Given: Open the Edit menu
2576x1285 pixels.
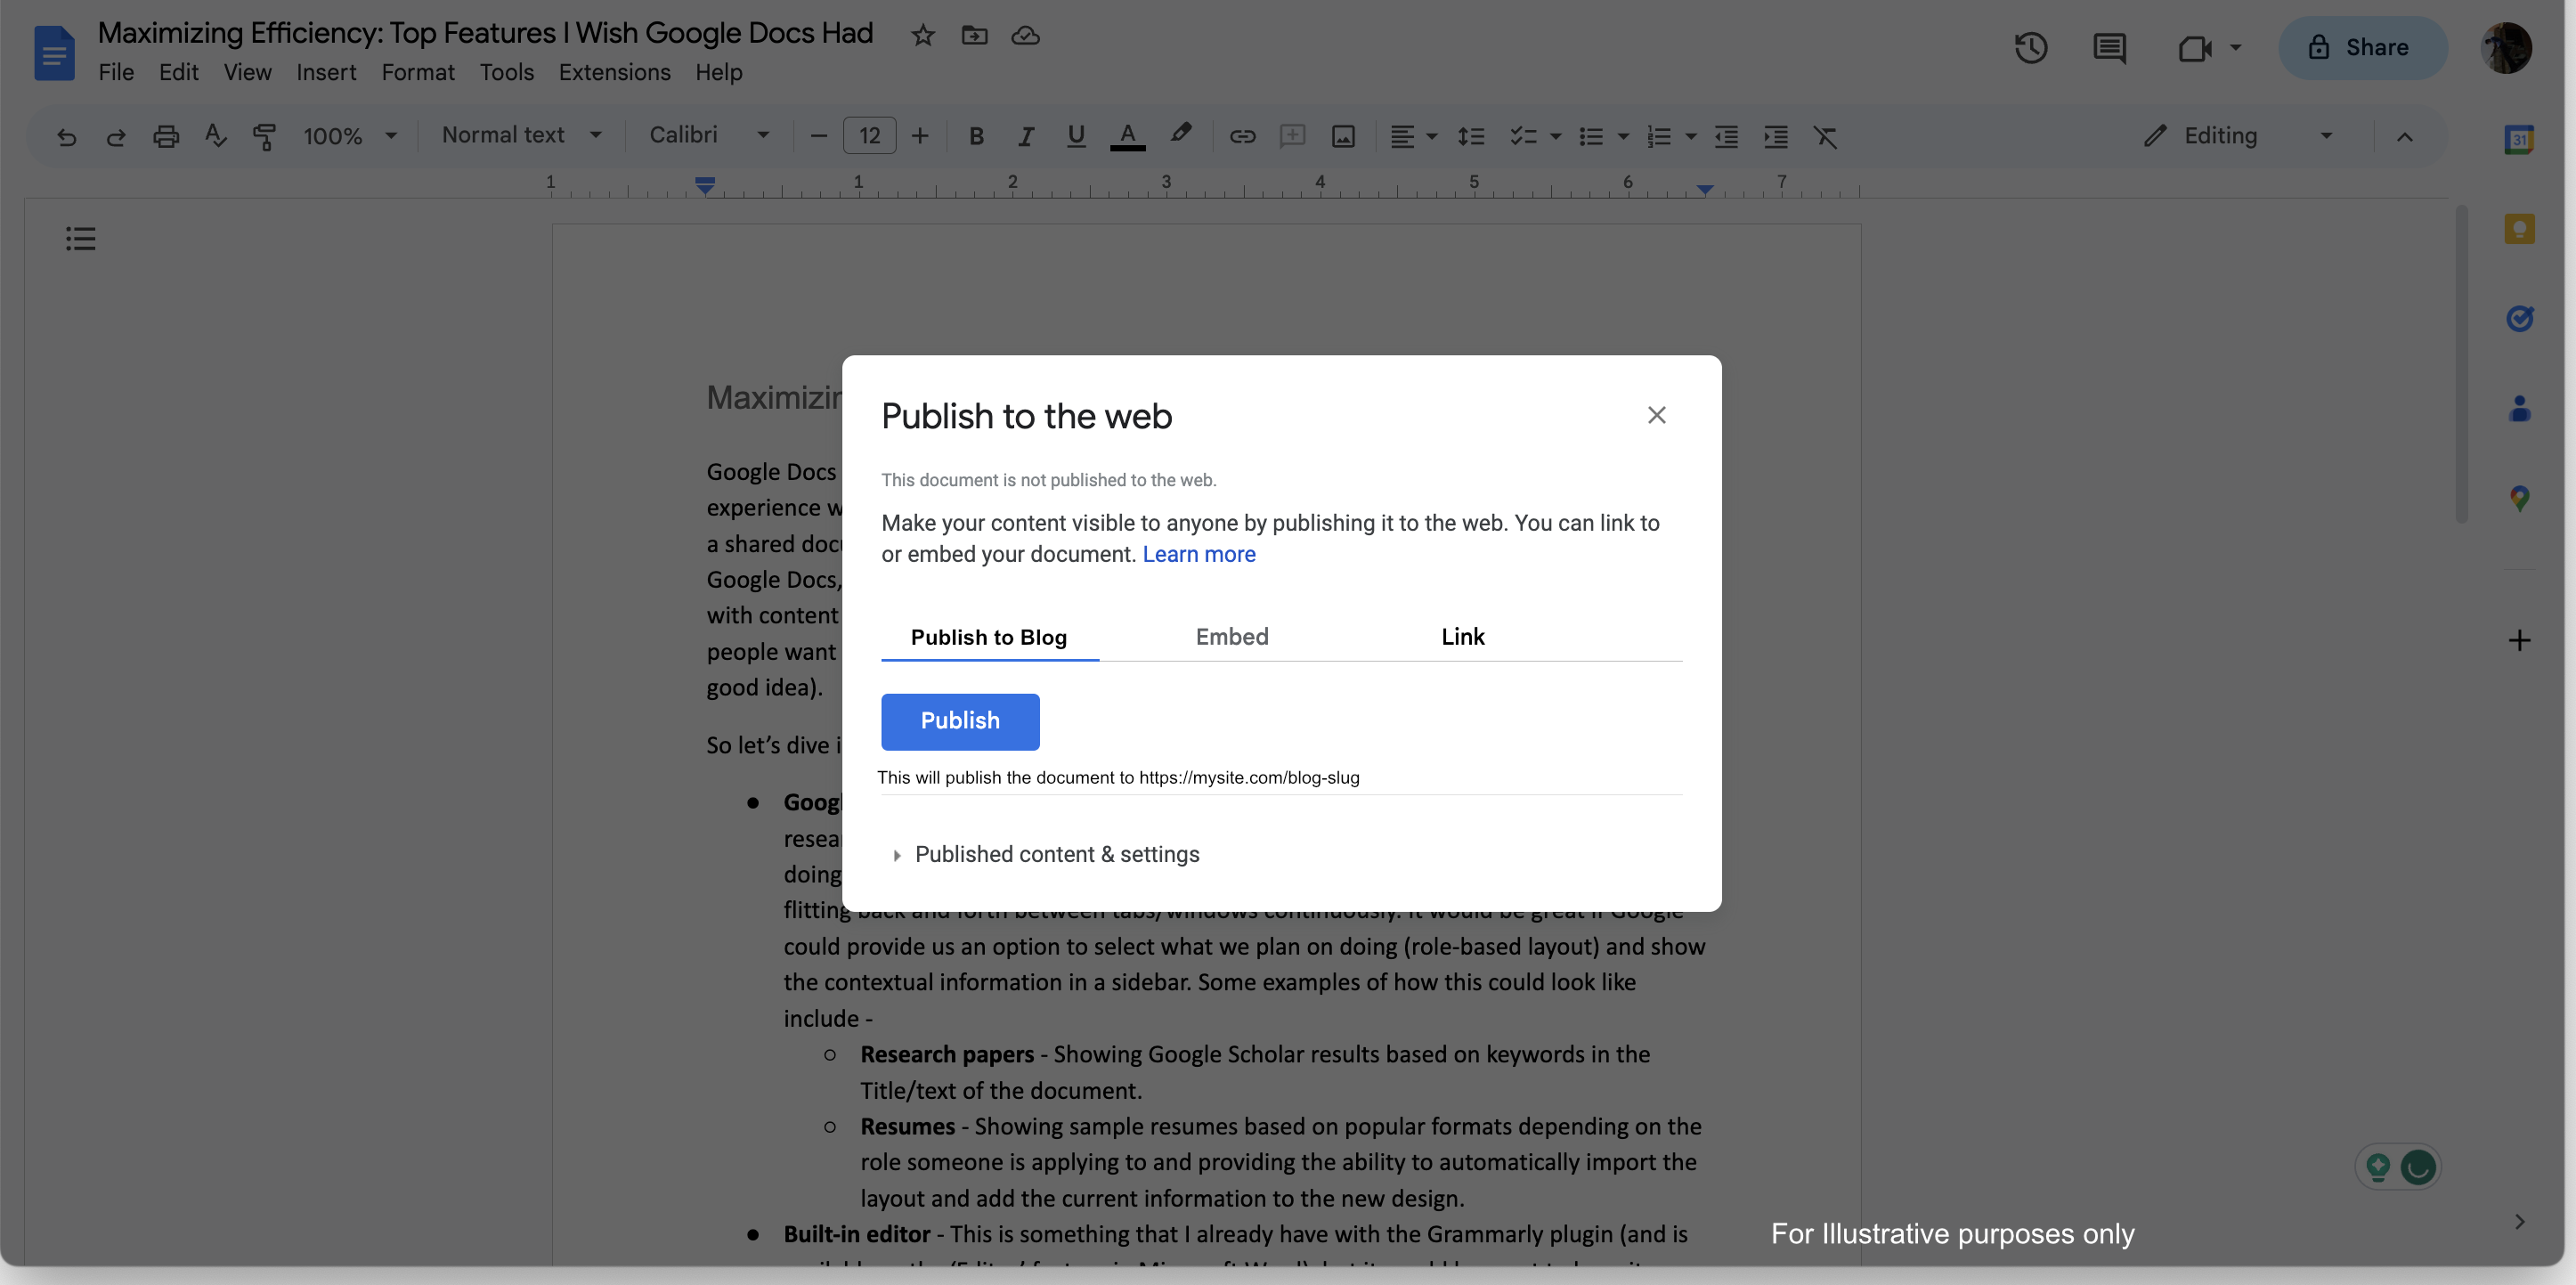Looking at the screenshot, I should point(178,73).
